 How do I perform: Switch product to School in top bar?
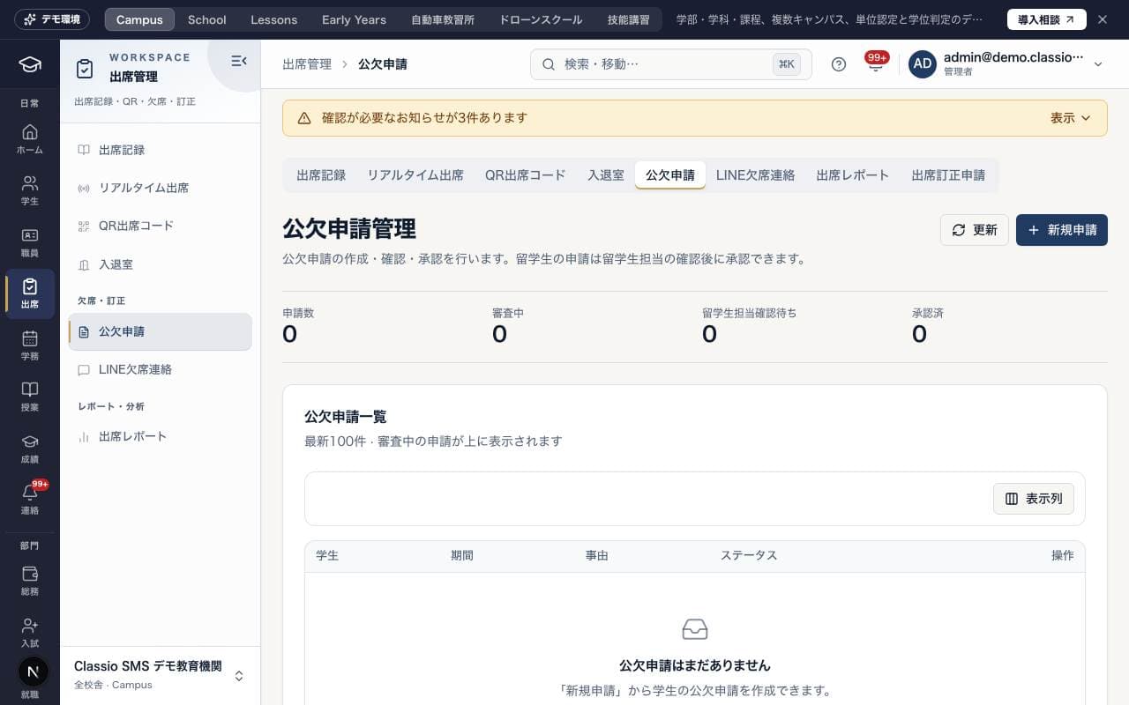point(207,19)
